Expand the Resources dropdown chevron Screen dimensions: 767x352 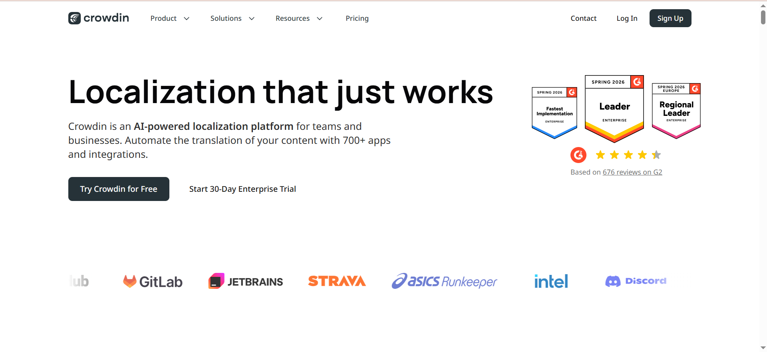click(320, 18)
